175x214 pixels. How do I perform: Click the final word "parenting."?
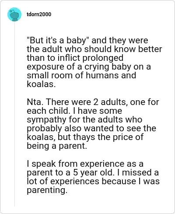pyautogui.click(x=47, y=190)
